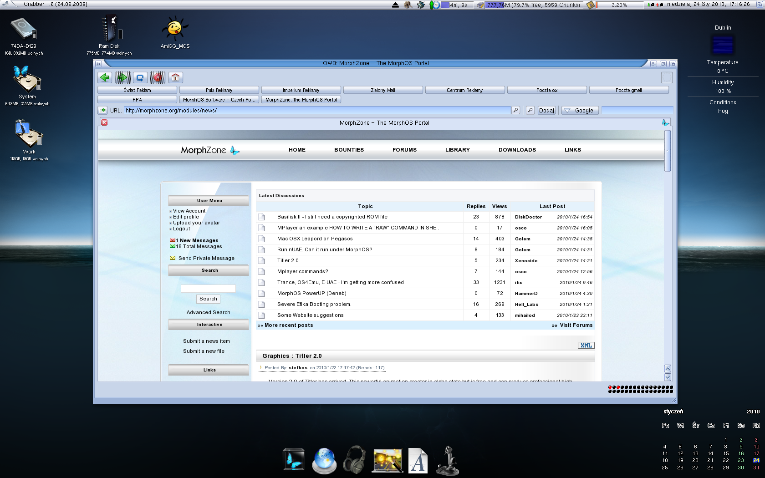Screen dimensions: 765x478
Task: Open the Work drive desktop icon
Action: 29,133
